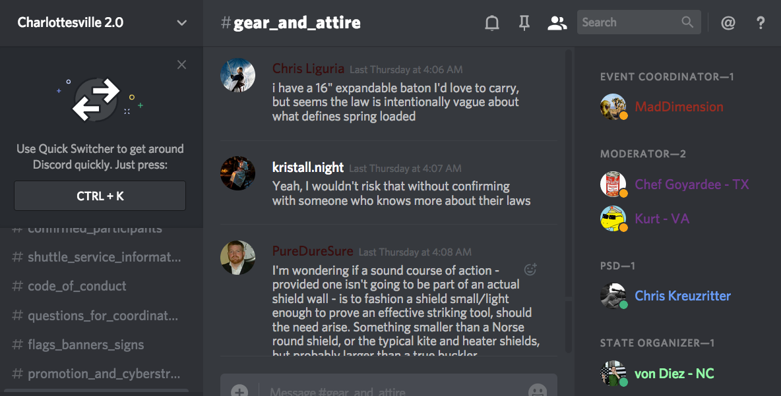Open Chris Liguria's username profile
Image resolution: width=781 pixels, height=396 pixels.
[308, 69]
